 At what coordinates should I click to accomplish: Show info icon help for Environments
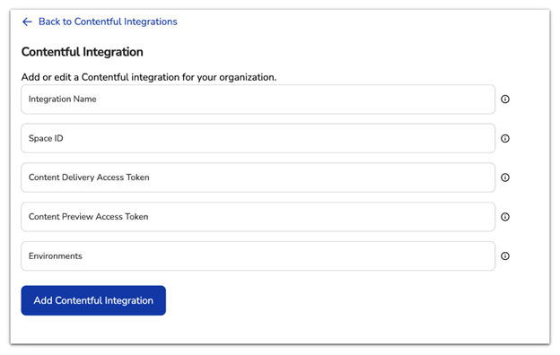click(x=505, y=255)
